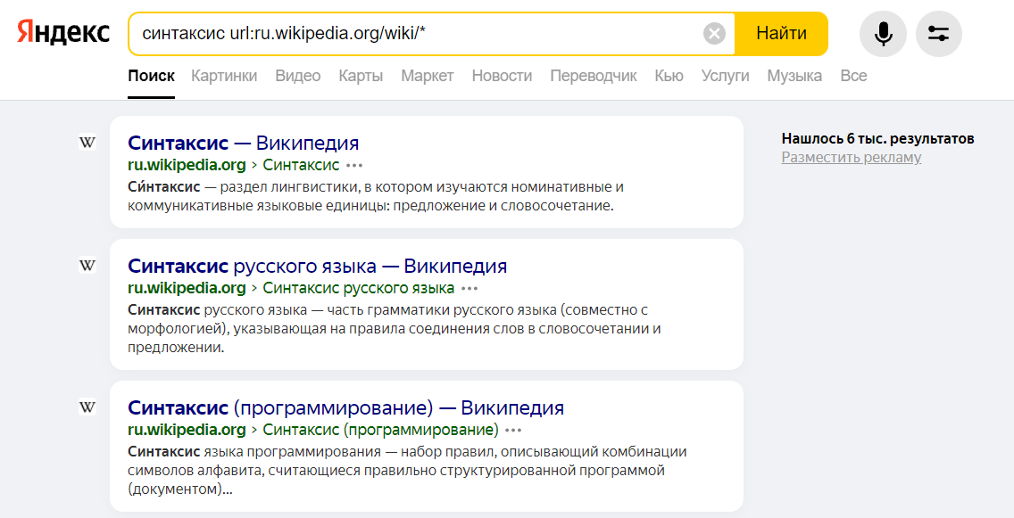Open the Переводчик tab
Viewport: 1014px width, 518px height.
point(594,76)
